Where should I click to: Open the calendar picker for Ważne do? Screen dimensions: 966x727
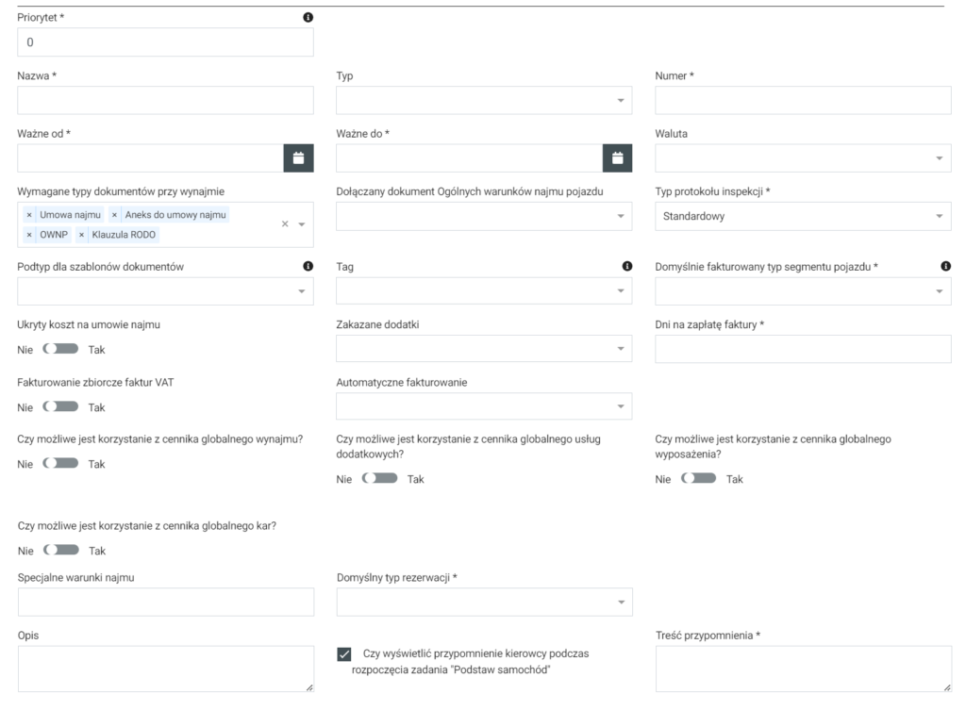pos(617,158)
